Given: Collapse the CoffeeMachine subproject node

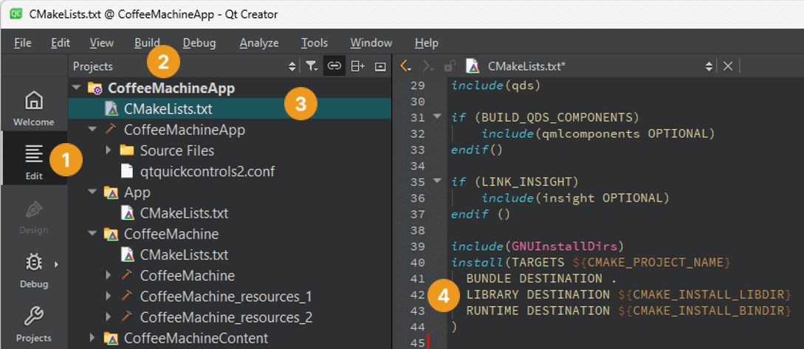Looking at the screenshot, I should tap(92, 235).
